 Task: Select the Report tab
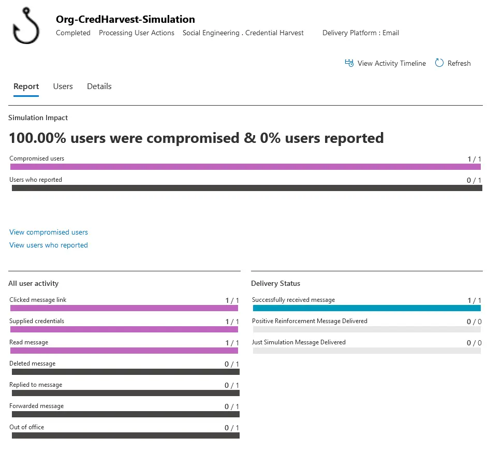[x=26, y=86]
